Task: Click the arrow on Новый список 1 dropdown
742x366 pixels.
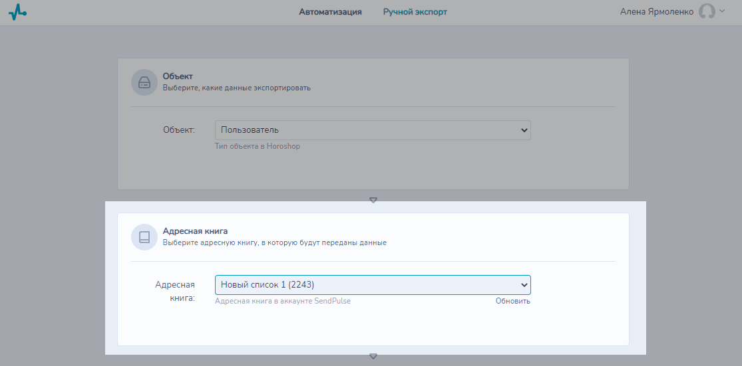Action: (524, 285)
